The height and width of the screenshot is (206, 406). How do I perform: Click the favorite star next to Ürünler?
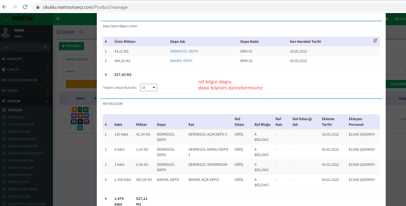point(81,32)
